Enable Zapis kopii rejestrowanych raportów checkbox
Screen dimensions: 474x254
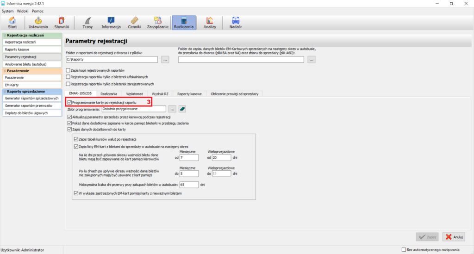coord(68,70)
